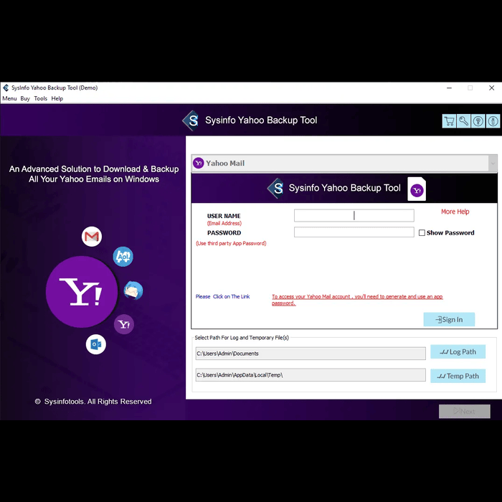Image resolution: width=502 pixels, height=502 pixels.
Task: Click the '(Email Address)' hint text
Action: [224, 223]
